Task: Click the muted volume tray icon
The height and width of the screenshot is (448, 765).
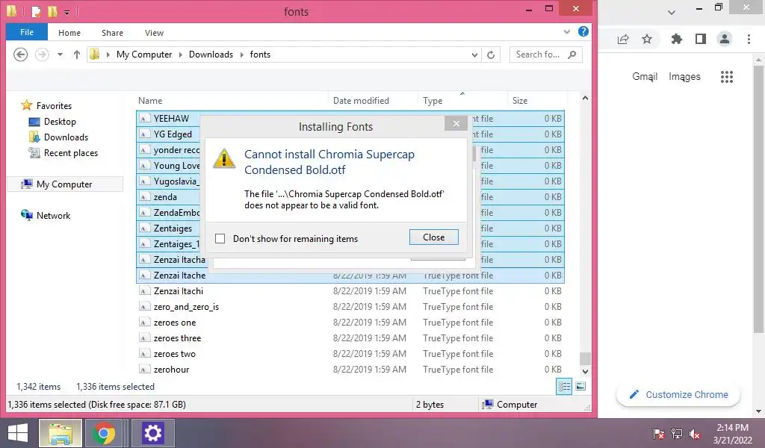Action: pos(695,433)
